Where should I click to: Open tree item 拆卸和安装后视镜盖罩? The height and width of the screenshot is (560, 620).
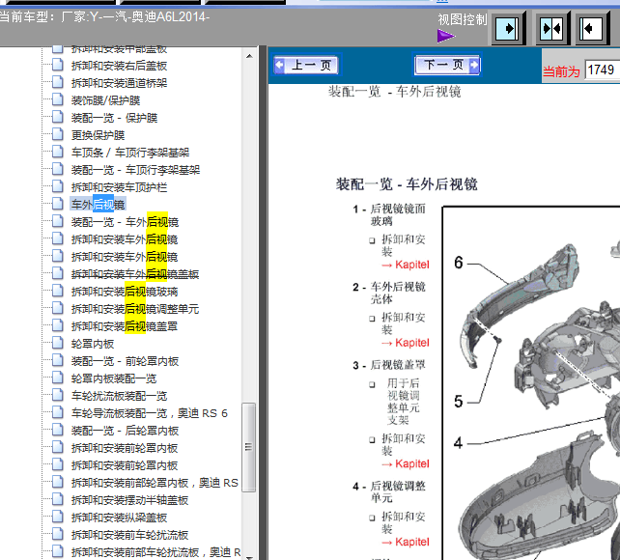pos(125,326)
